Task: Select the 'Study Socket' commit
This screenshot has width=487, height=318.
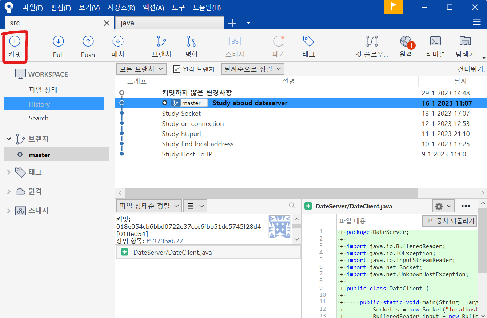Action: pyautogui.click(x=301, y=114)
